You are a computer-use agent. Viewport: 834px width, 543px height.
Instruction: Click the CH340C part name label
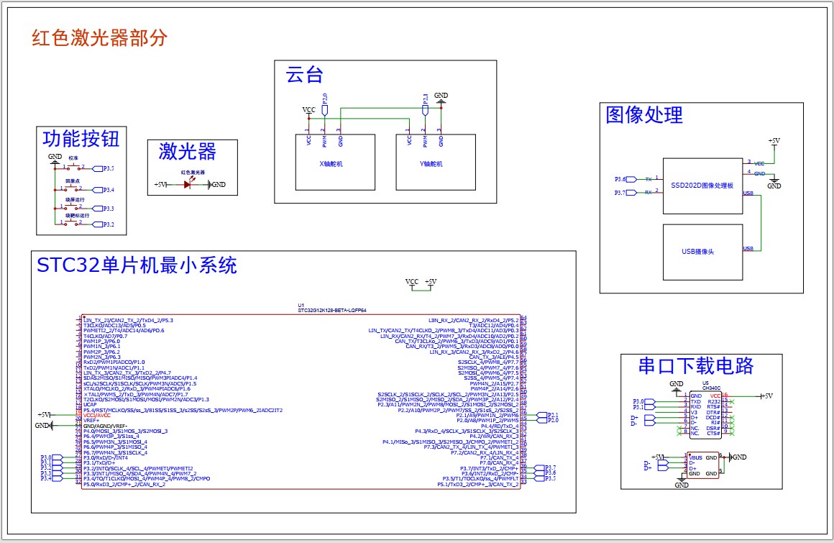711,388
